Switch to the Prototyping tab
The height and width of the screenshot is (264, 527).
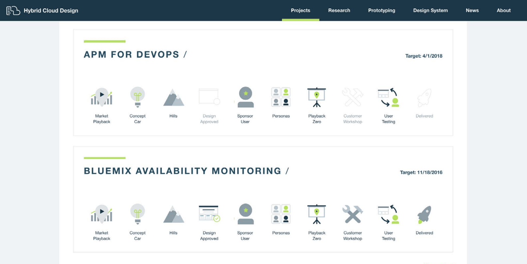point(381,10)
